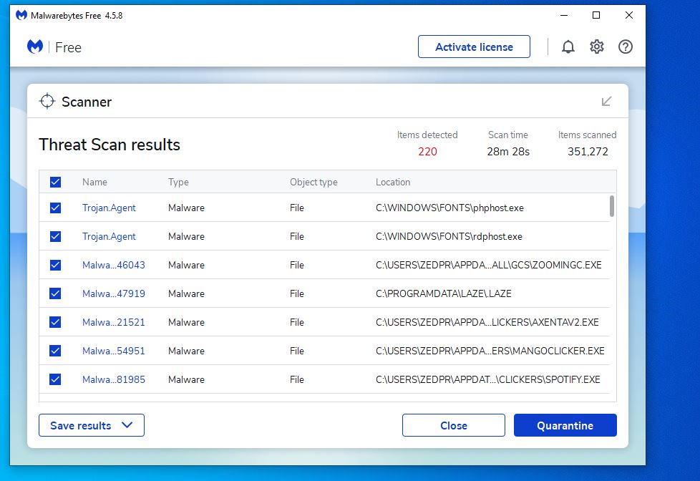Maximize the Malwarebytes window

[x=596, y=15]
